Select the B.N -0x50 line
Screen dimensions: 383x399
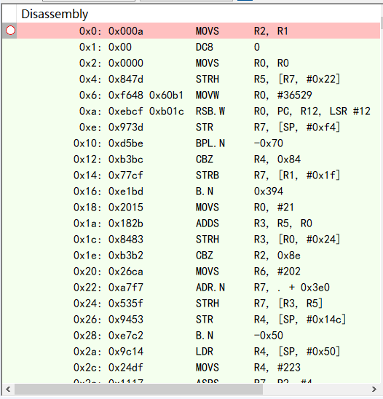(198, 336)
